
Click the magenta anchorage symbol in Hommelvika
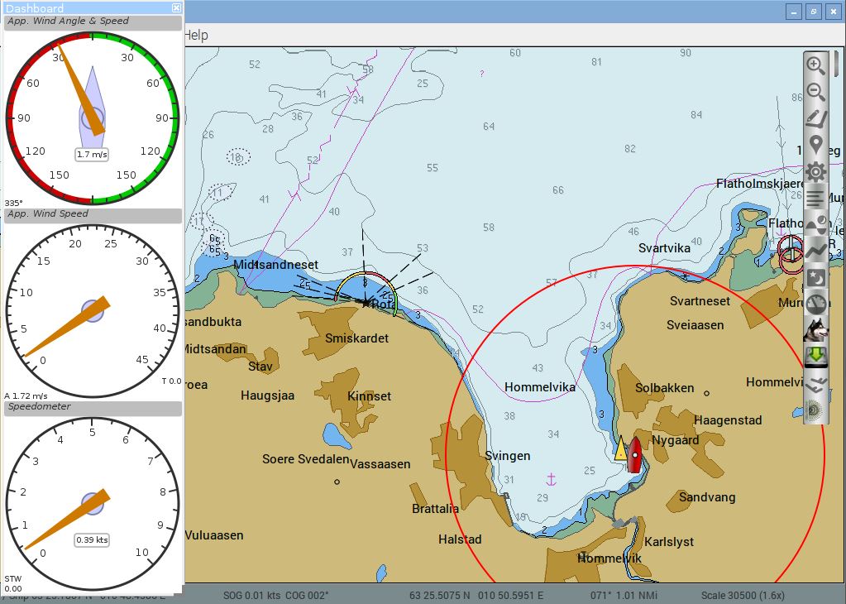tap(551, 478)
